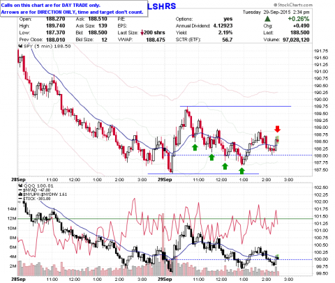Click the 2M volume axis label

tap(13, 266)
